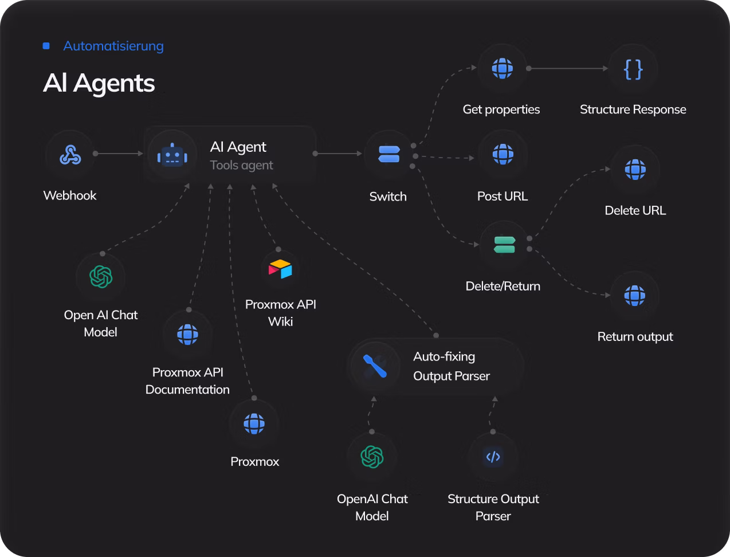Open the Delete URL globe node

[635, 170]
